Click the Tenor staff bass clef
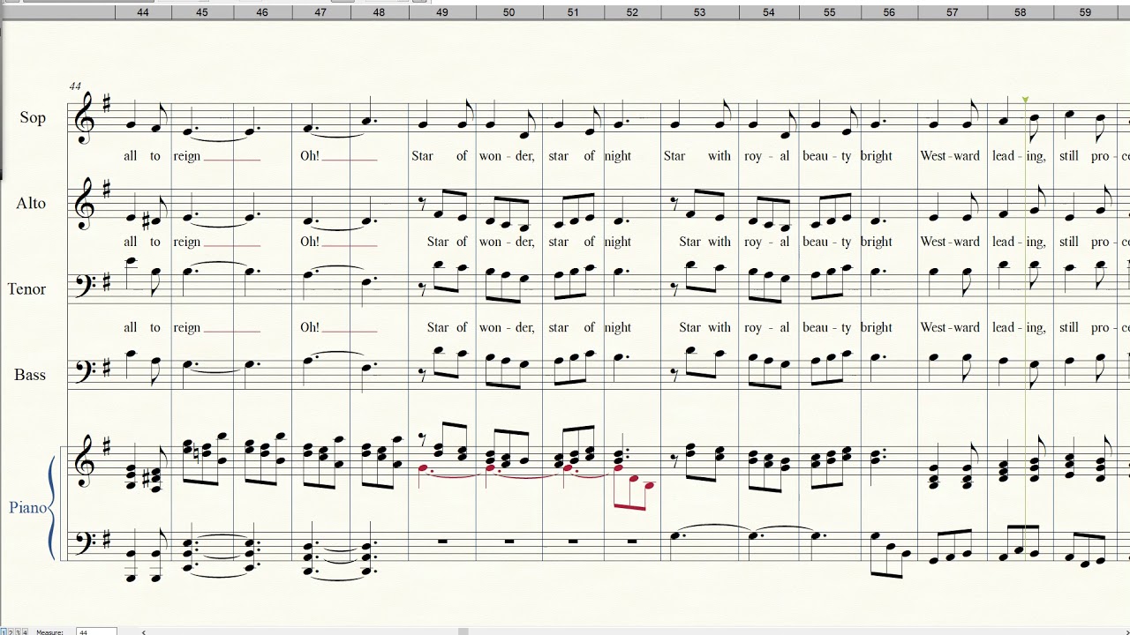 (x=88, y=288)
